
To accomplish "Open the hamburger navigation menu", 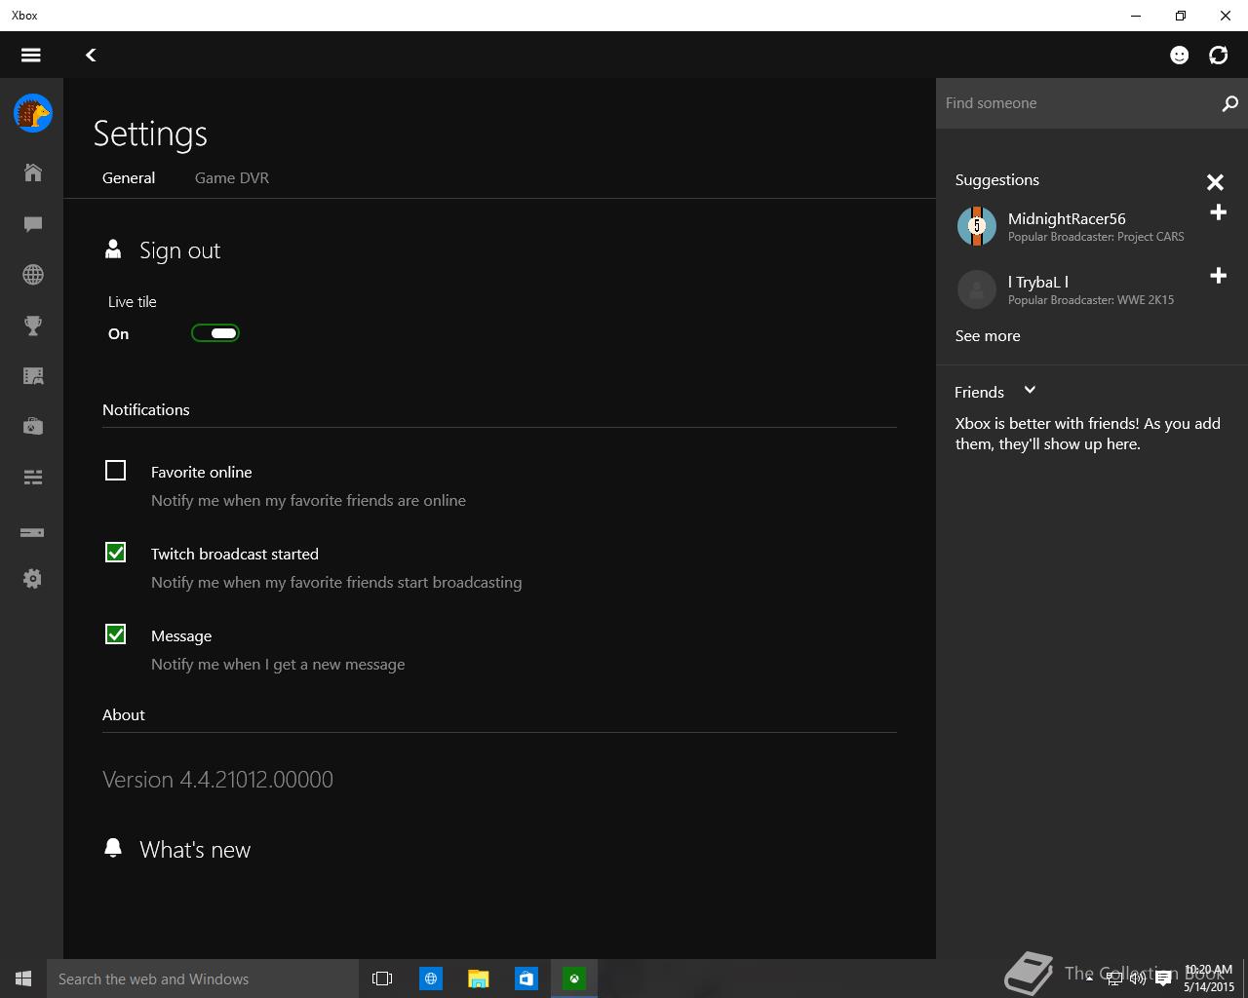I will [31, 55].
